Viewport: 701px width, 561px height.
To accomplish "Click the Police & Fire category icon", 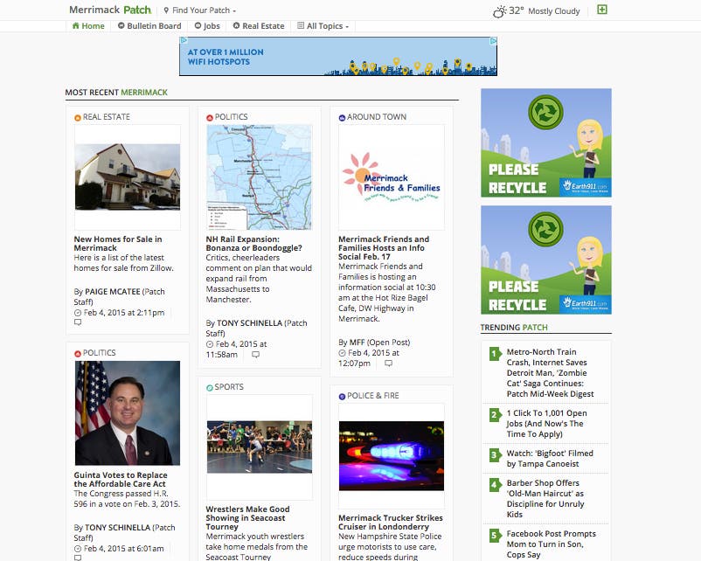I will coord(342,397).
